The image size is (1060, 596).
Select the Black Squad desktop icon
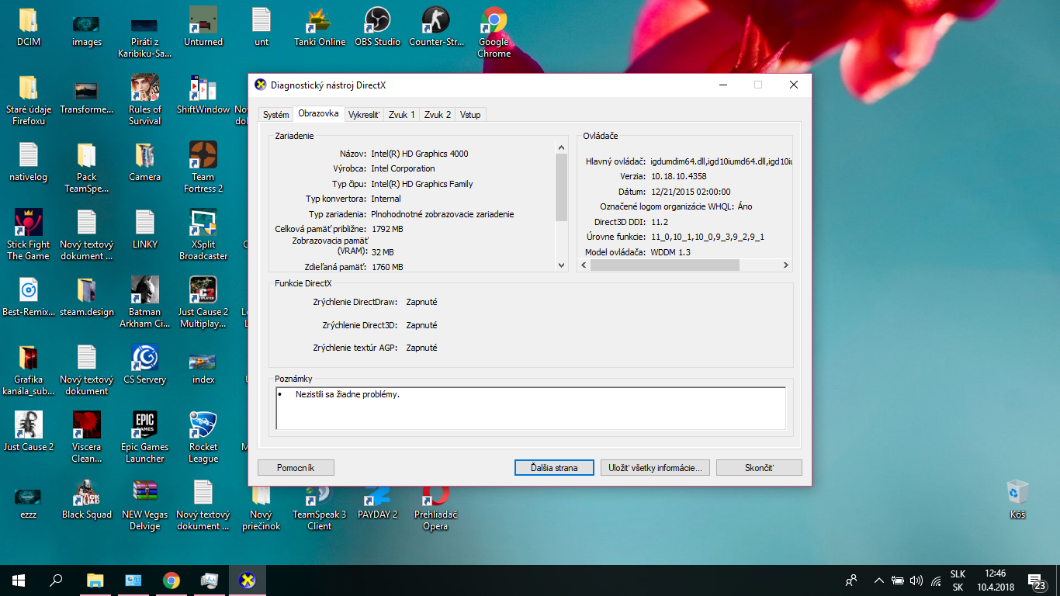(87, 499)
